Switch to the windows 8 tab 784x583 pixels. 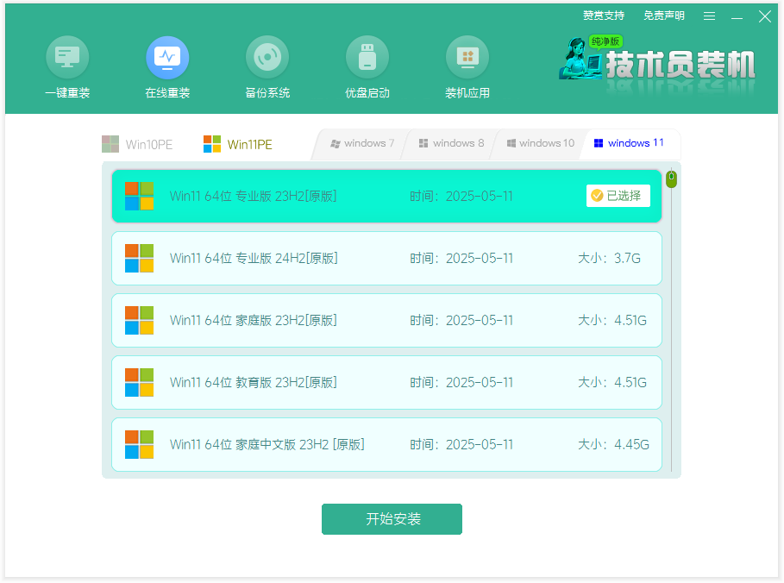(451, 143)
